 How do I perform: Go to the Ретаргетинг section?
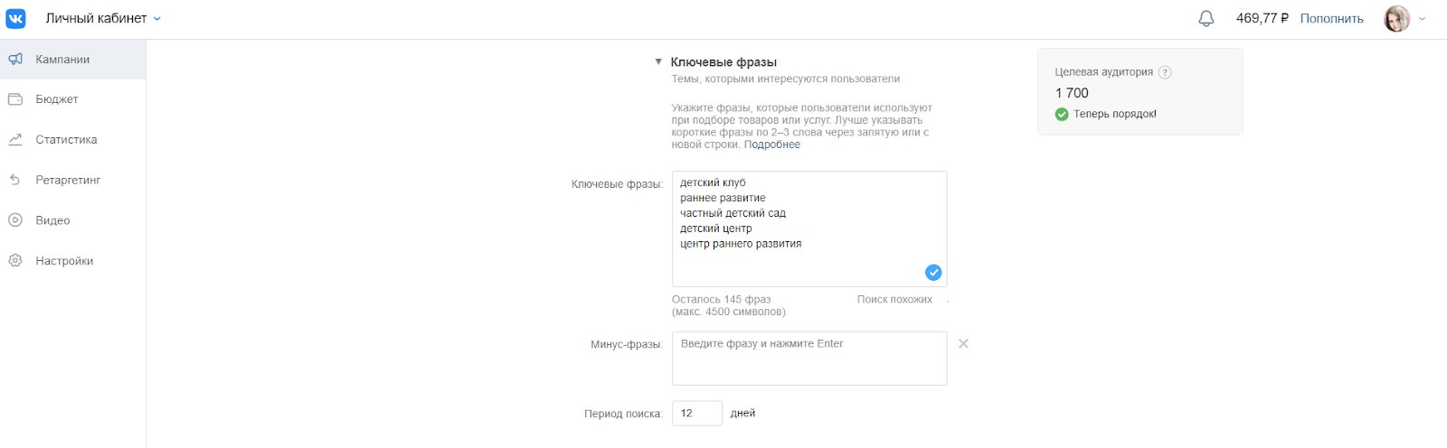[x=68, y=180]
